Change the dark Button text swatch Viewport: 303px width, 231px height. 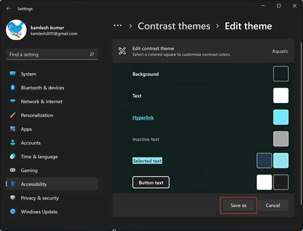(x=281, y=182)
